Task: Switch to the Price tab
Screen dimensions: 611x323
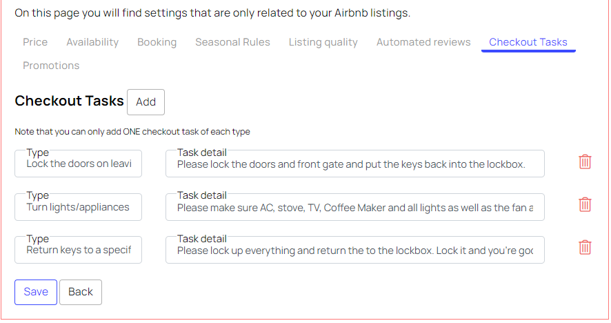Action: tap(35, 42)
